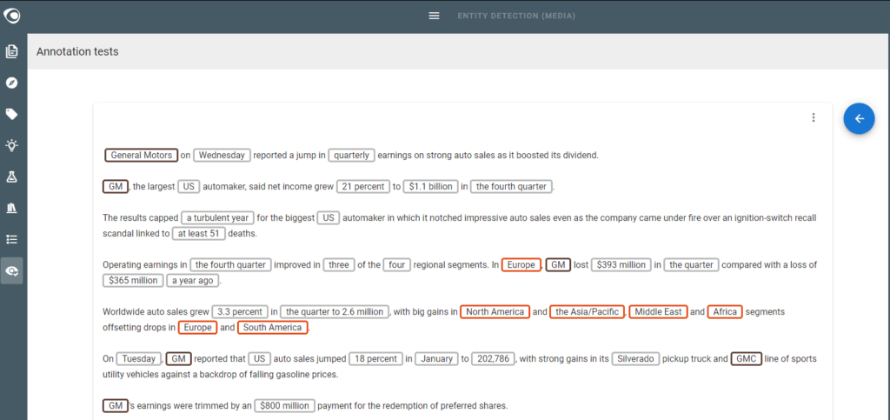The image size is (890, 420).
Task: Select the 3.3 percent entity chip
Action: click(240, 311)
